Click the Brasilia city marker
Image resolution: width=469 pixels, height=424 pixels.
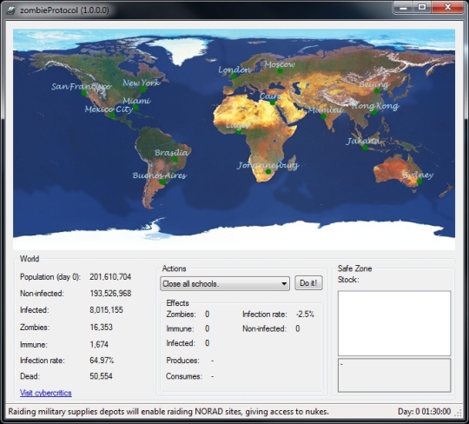(175, 160)
